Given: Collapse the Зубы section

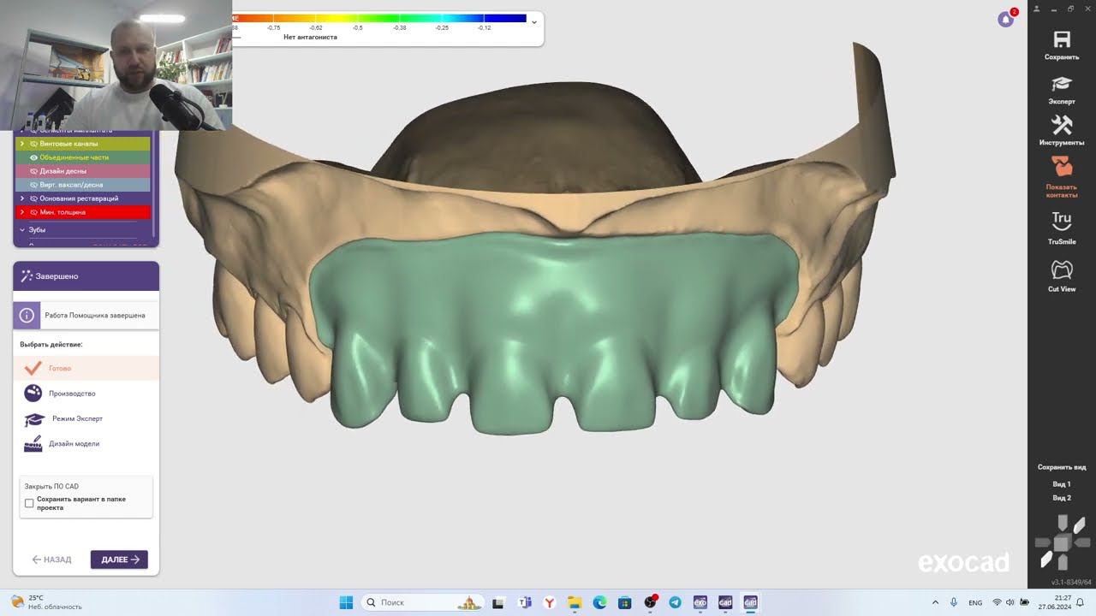Looking at the screenshot, I should pos(22,230).
